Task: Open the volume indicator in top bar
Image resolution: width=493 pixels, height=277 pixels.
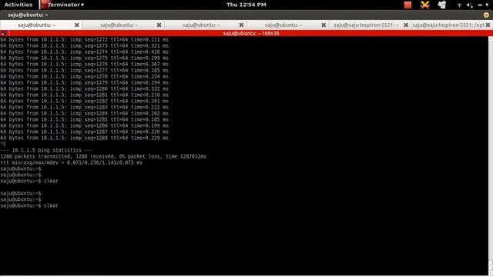Action: coord(469,5)
